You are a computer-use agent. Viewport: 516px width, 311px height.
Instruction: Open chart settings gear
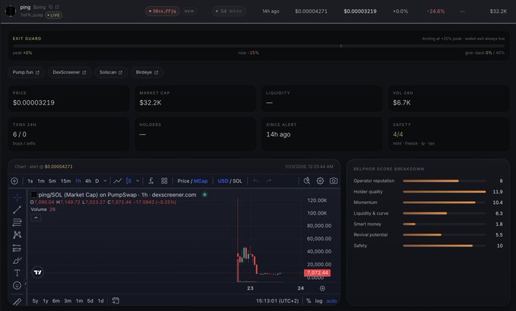(x=320, y=181)
